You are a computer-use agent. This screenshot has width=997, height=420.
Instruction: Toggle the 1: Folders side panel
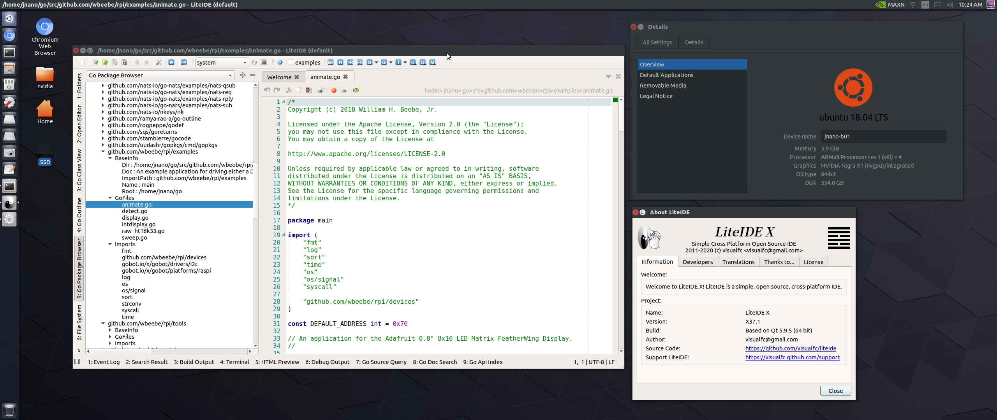[x=79, y=86]
